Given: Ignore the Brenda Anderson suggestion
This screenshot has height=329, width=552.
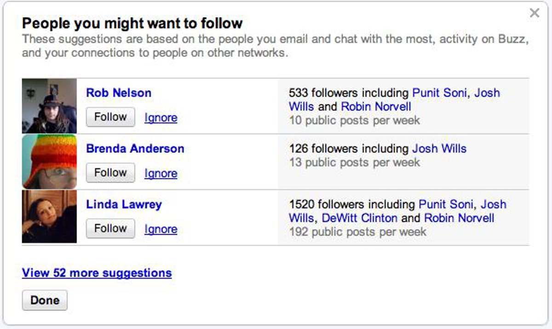Looking at the screenshot, I should tap(161, 173).
